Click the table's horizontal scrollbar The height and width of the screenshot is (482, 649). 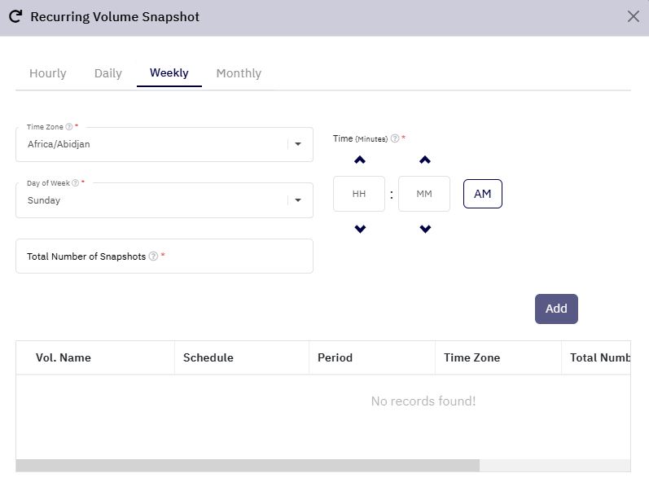click(248, 466)
